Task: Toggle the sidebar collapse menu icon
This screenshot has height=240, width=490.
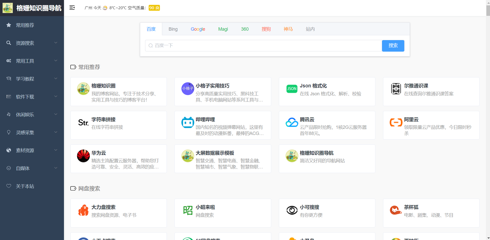Action: tap(72, 8)
